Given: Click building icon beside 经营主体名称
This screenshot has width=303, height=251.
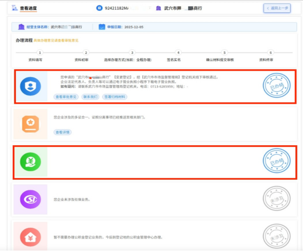Looking at the screenshot, I should tap(21, 27).
